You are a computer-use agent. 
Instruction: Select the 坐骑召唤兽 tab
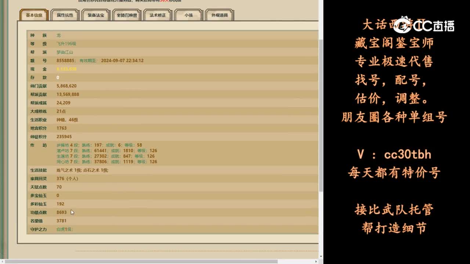click(x=127, y=15)
